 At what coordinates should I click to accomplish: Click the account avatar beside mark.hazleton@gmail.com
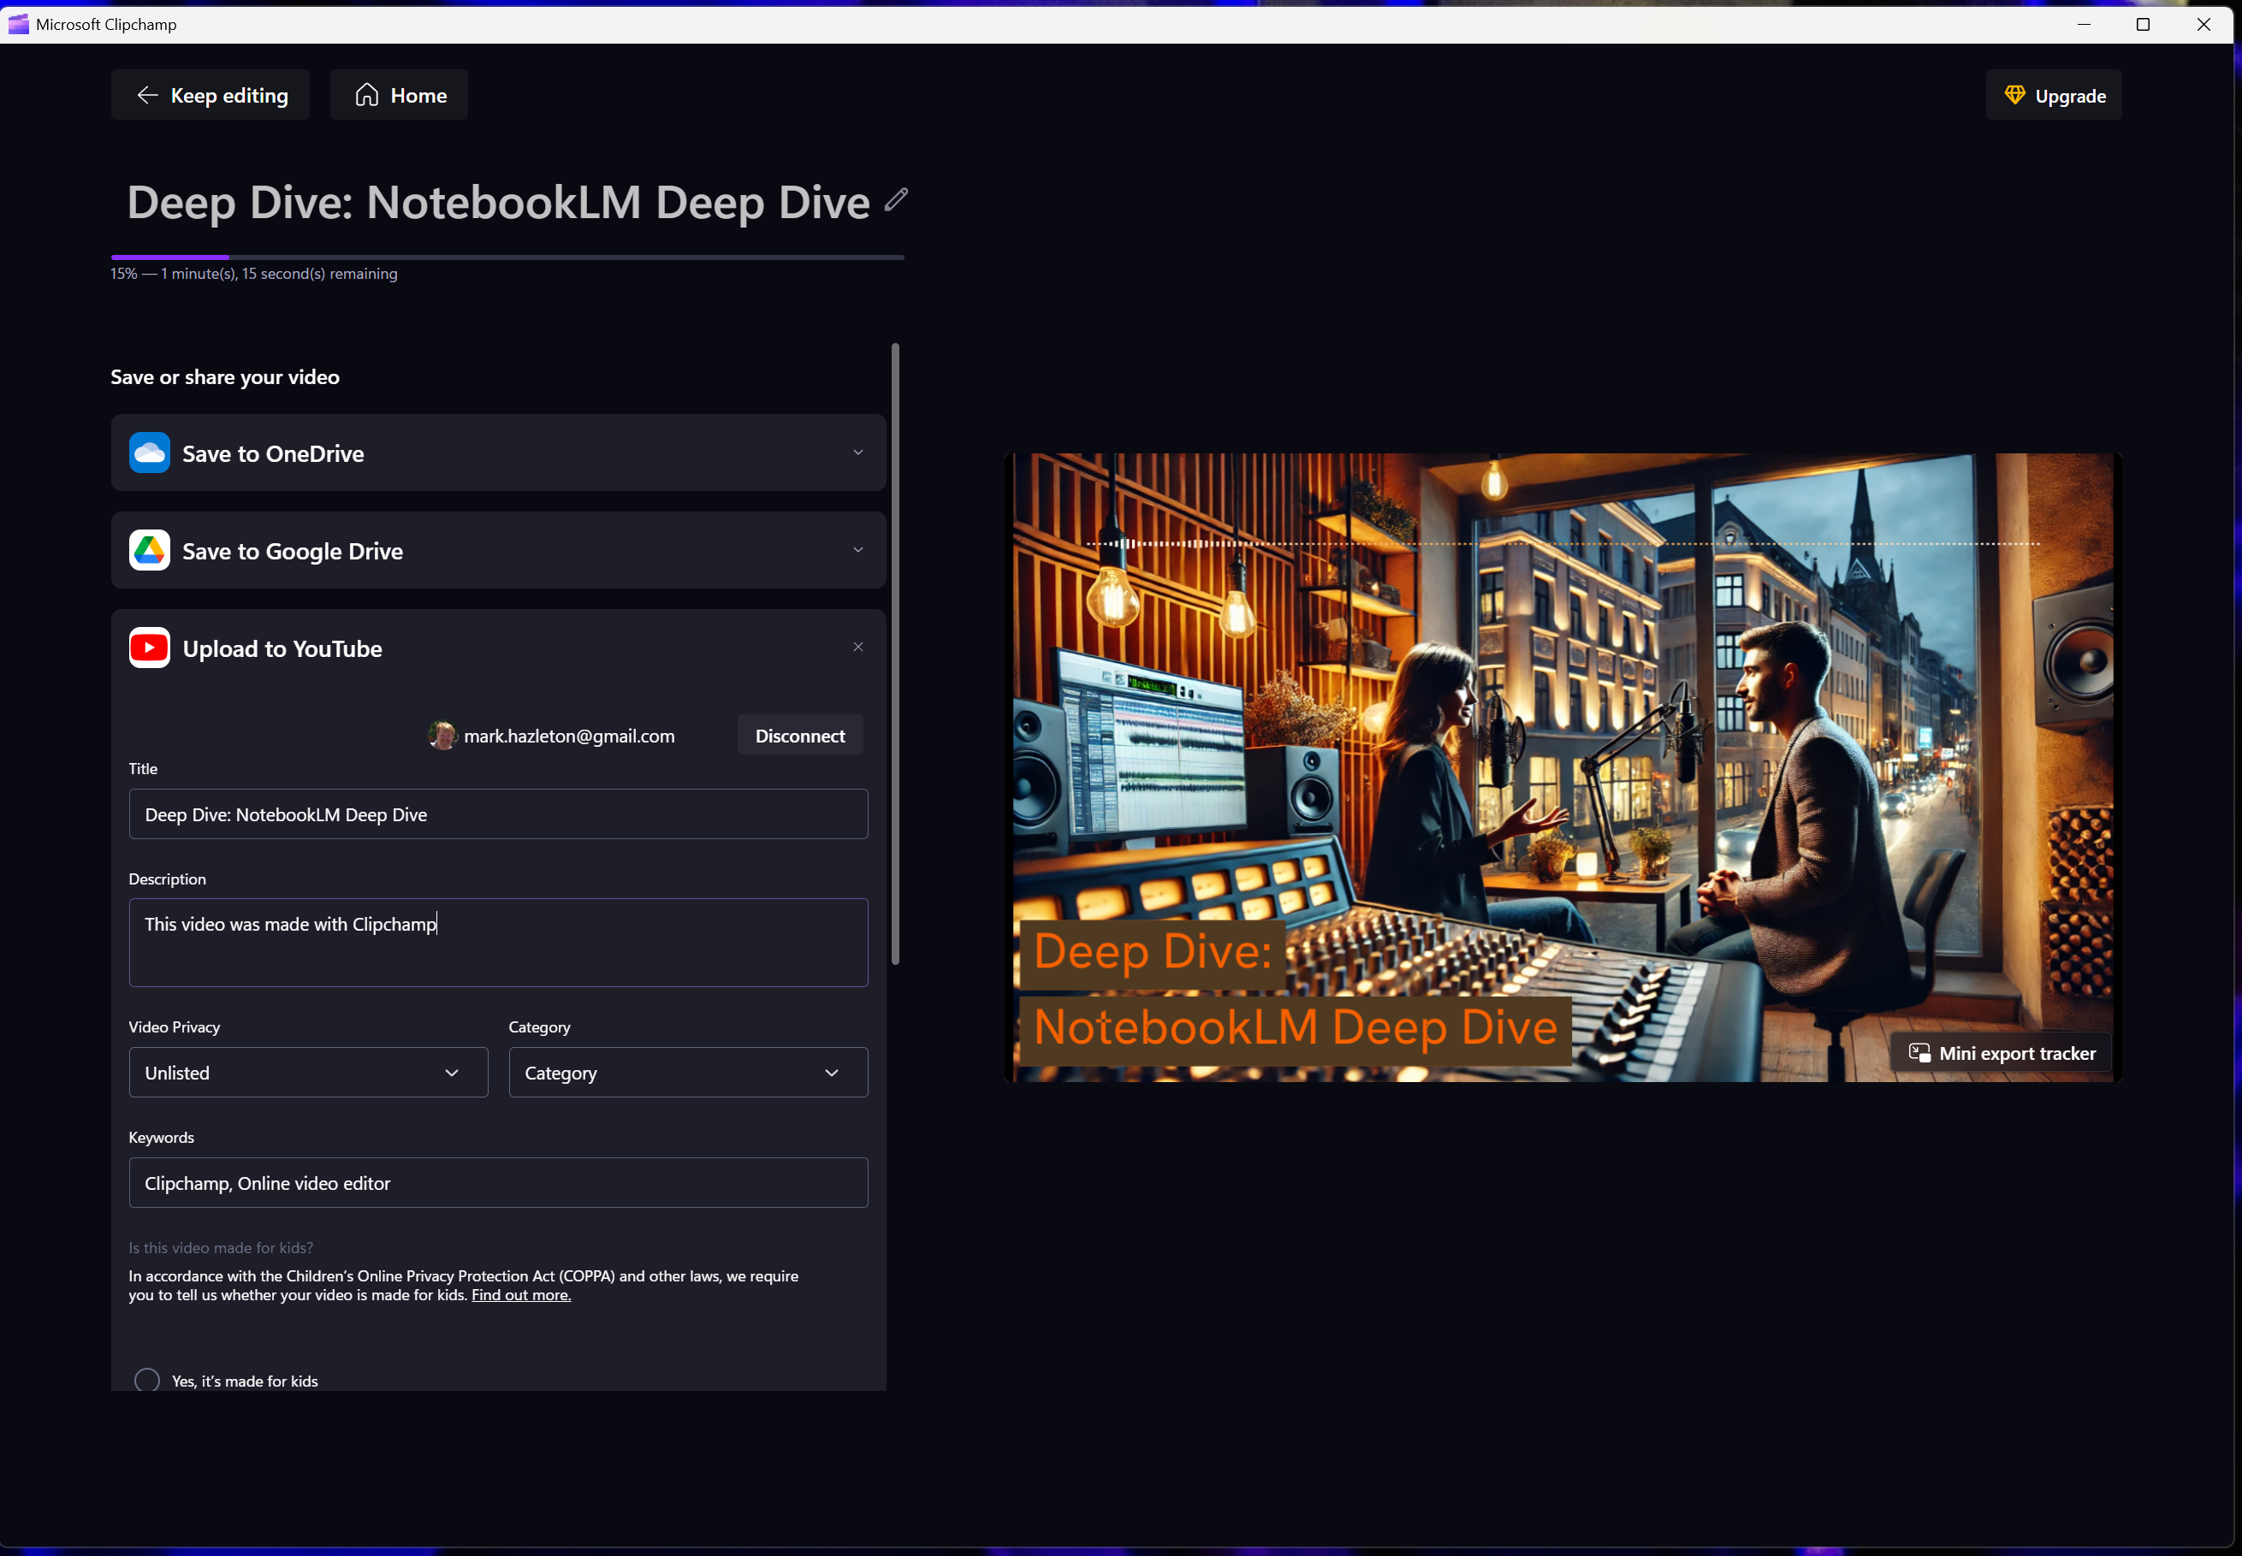[442, 735]
